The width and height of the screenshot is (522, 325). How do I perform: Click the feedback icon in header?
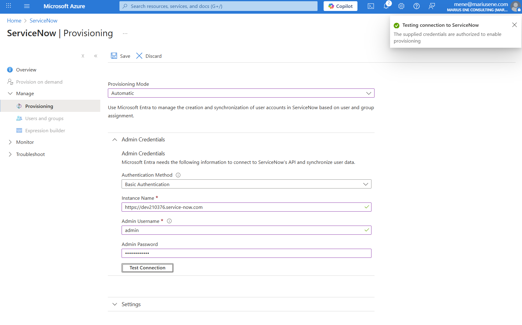432,6
